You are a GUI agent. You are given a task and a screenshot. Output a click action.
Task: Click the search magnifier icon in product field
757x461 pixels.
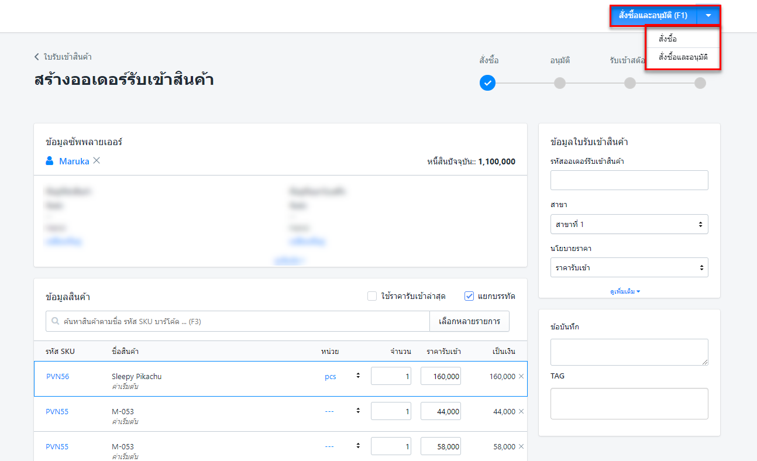click(x=56, y=321)
